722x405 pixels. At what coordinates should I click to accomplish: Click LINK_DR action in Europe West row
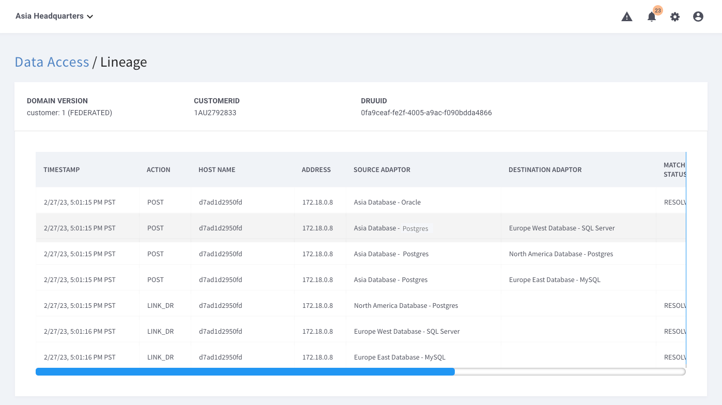(160, 331)
